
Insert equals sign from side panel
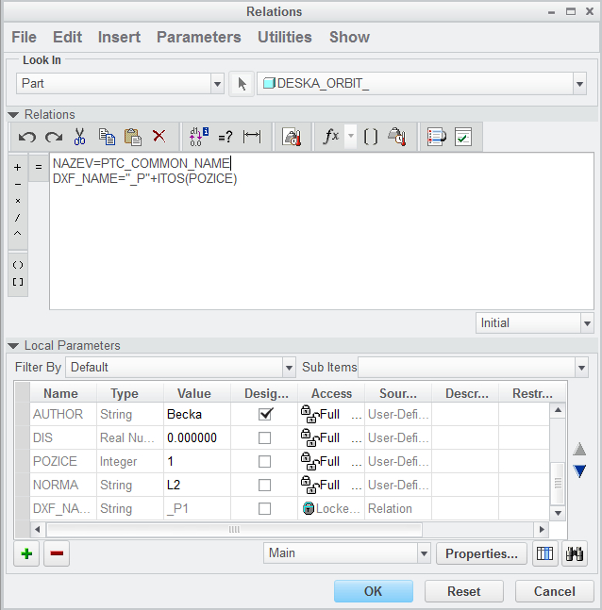tap(39, 167)
